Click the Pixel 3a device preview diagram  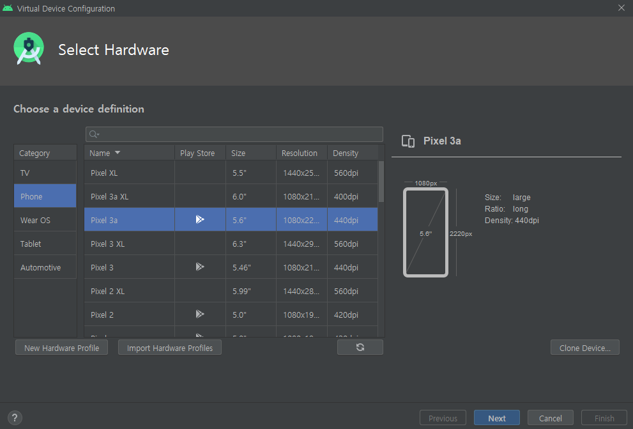click(425, 232)
